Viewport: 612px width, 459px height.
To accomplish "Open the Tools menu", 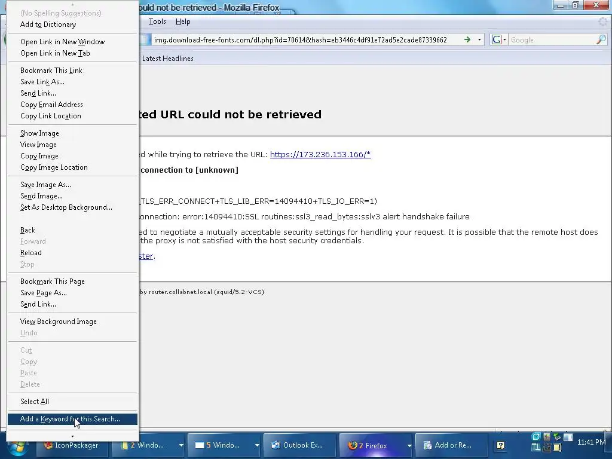I will (x=157, y=22).
